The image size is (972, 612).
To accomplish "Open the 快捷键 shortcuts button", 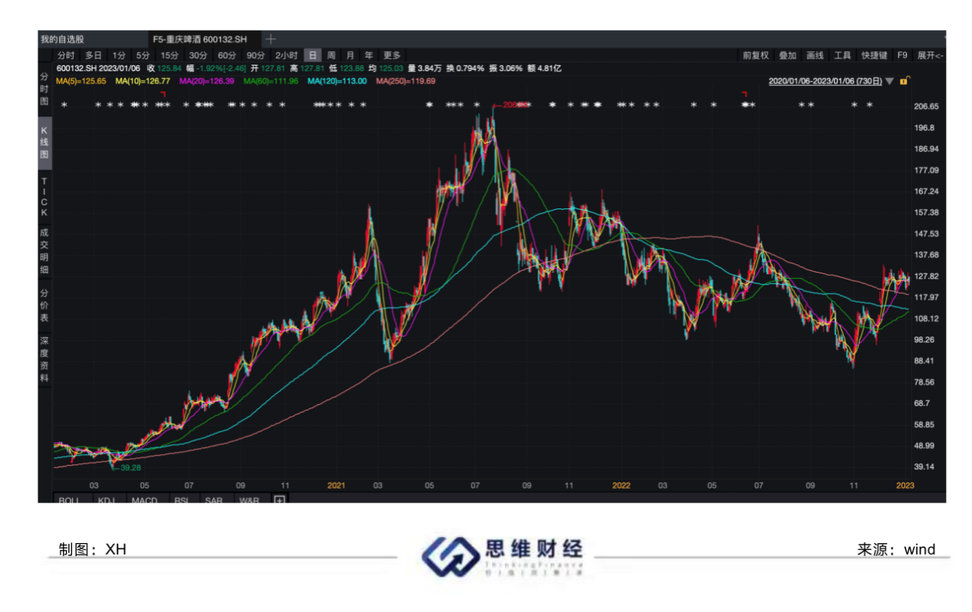I will tap(874, 55).
